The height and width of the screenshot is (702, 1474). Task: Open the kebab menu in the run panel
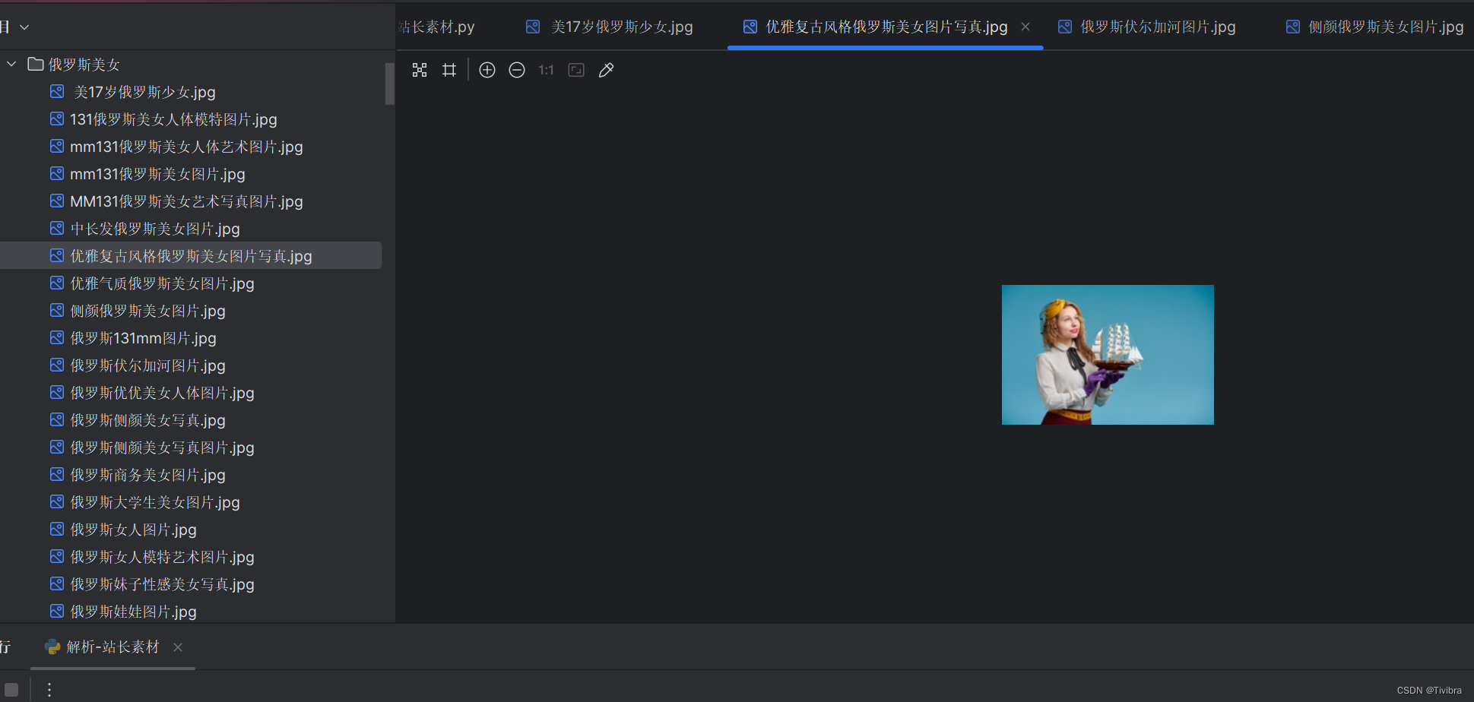49,689
